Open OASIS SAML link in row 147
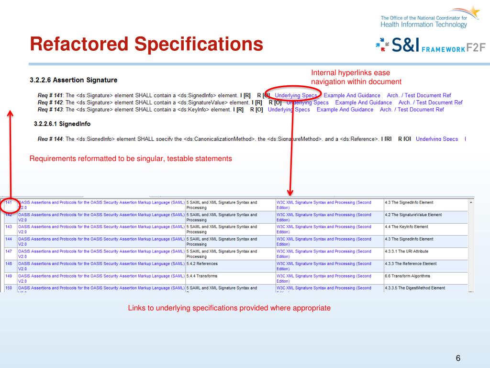Viewport: 490px width, 368px height. tap(101, 254)
